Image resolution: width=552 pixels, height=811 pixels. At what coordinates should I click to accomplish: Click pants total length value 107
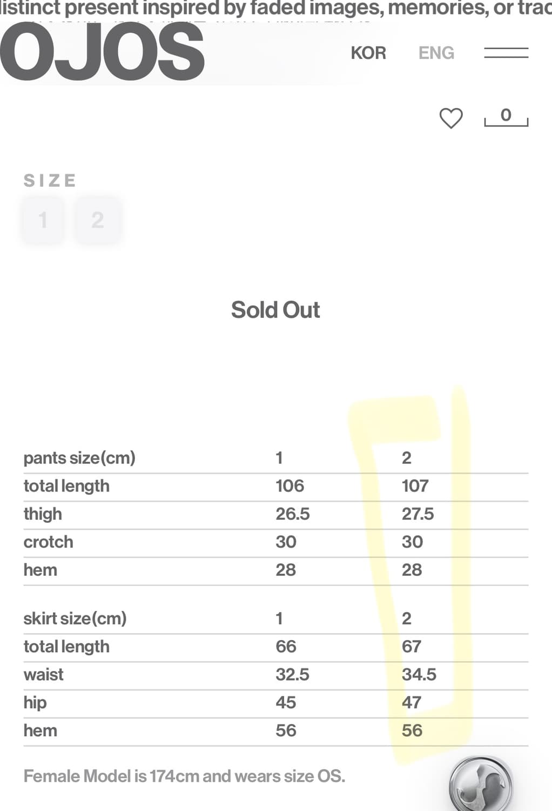[x=415, y=486]
